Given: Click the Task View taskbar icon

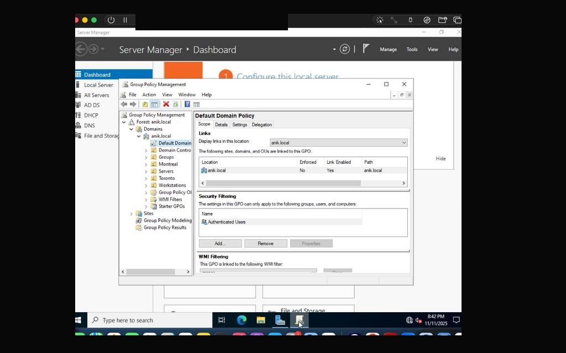Looking at the screenshot, I should [x=222, y=320].
